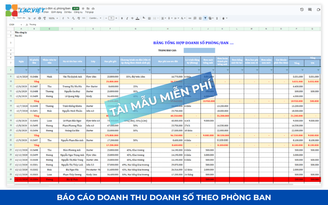Click the lock icon in toolbar
Screen dimensions: 328x205
click(x=223, y=18)
